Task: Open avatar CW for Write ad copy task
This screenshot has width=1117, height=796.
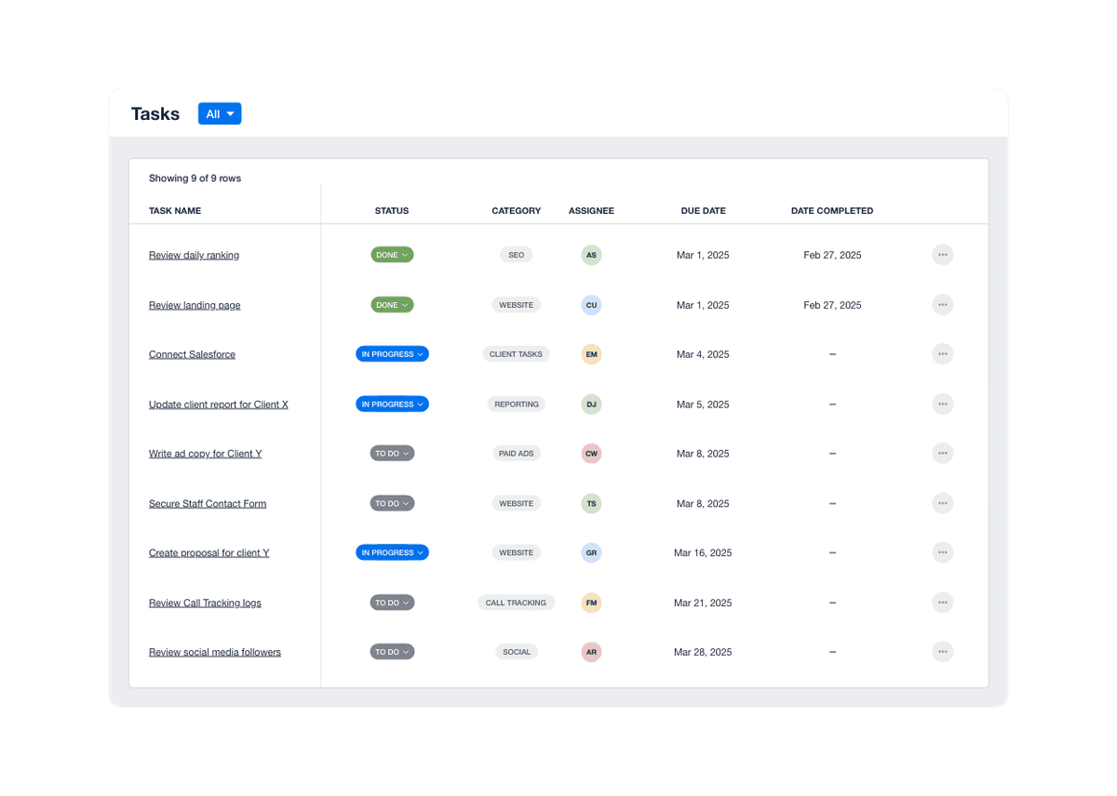Action: pyautogui.click(x=591, y=453)
